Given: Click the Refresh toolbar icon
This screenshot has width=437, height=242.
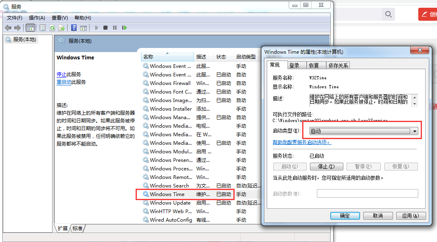Looking at the screenshot, I should pos(52,28).
